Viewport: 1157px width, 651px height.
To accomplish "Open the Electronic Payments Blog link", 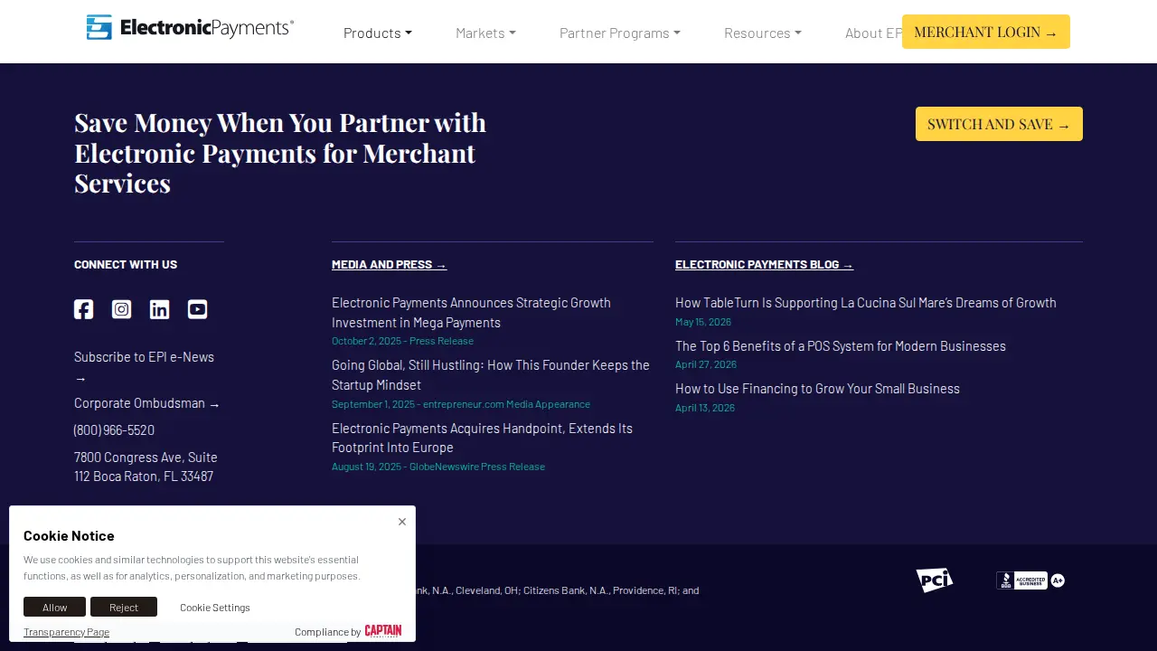I will pos(764,265).
